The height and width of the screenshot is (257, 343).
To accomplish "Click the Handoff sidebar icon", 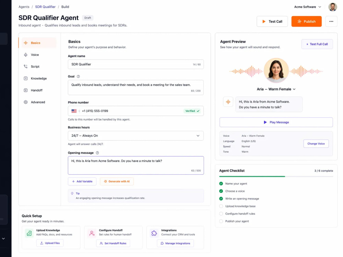I will click(26, 90).
